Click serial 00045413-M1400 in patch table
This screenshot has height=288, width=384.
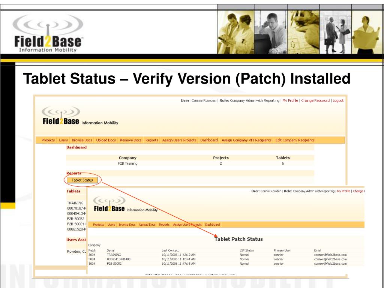pos(118,259)
